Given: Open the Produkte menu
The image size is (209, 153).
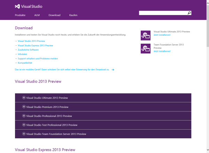Looking at the screenshot, I should [x=20, y=15].
